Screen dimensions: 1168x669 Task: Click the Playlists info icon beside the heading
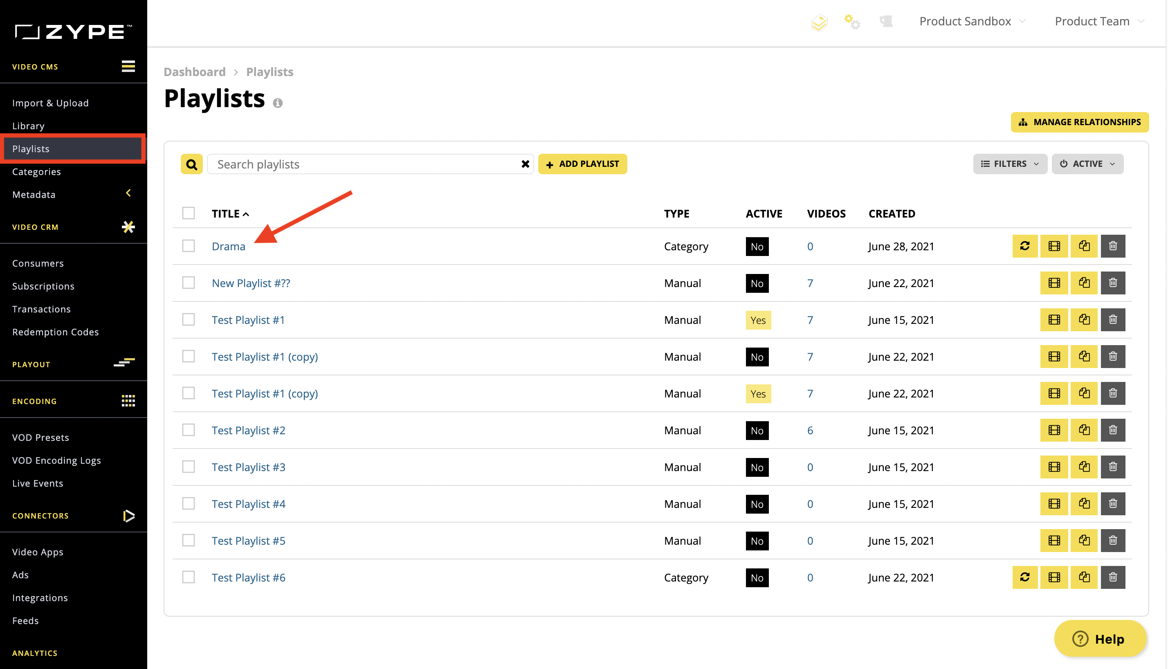278,103
